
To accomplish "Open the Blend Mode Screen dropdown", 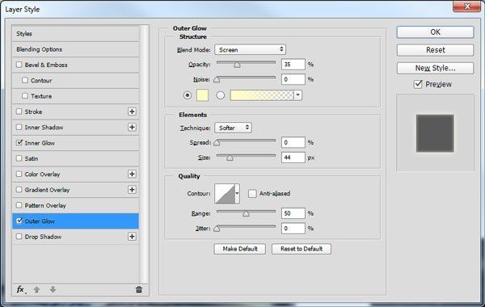I will point(250,49).
